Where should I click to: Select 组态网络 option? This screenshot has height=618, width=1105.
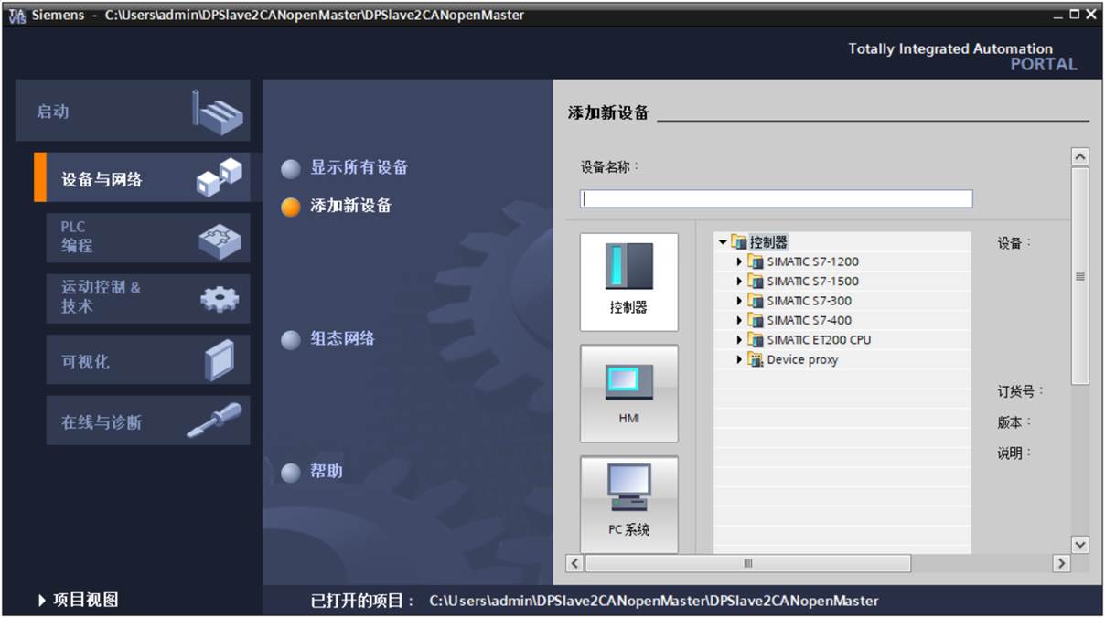(x=342, y=338)
